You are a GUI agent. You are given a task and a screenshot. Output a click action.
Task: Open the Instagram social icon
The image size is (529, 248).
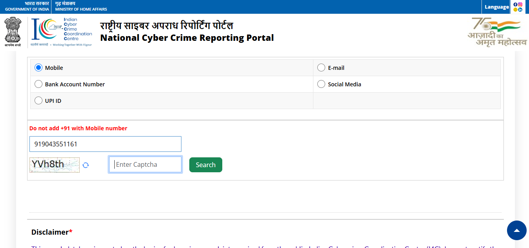(x=520, y=4)
